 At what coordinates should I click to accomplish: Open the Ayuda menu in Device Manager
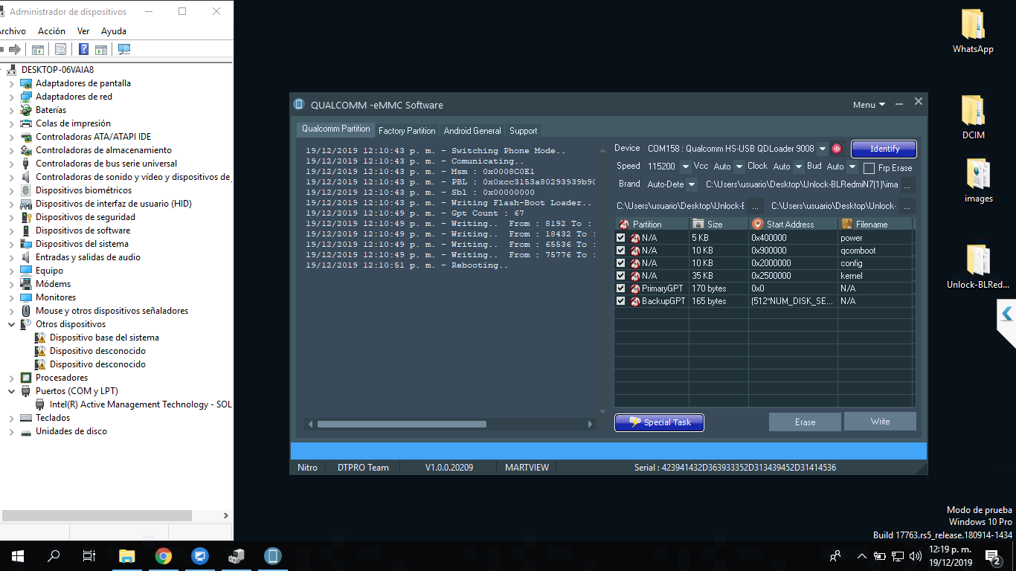coord(114,31)
